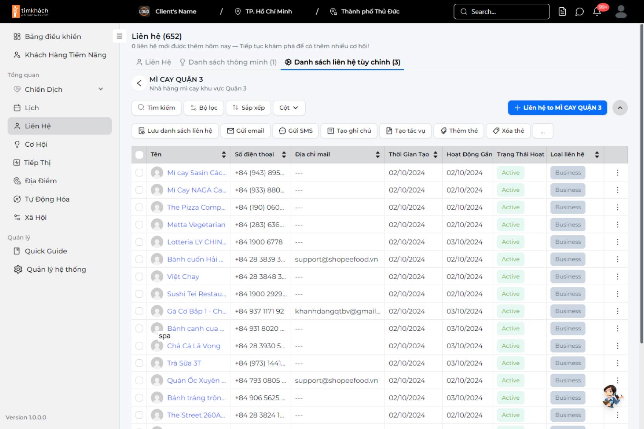Screen dimensions: 644x429
Task: Select the Mì Cay NAGA row checkbox
Action: 139,190
